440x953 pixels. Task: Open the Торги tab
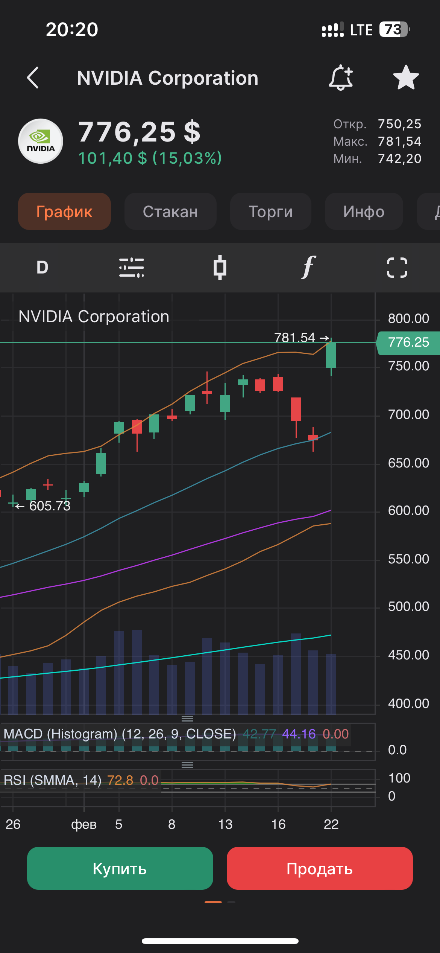point(271,212)
